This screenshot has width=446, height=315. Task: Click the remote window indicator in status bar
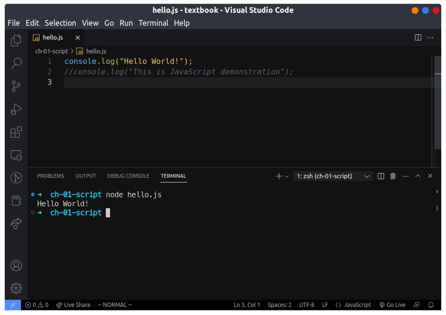point(13,305)
